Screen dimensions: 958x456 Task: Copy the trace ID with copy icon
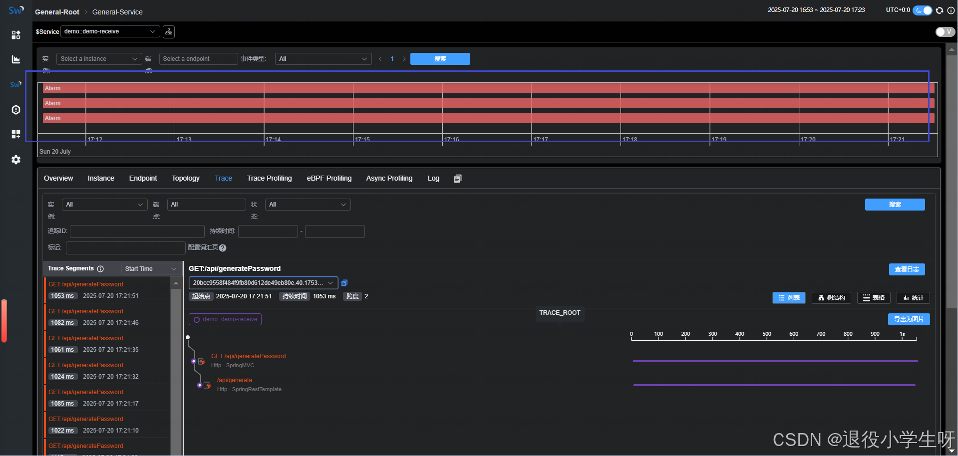coord(344,283)
